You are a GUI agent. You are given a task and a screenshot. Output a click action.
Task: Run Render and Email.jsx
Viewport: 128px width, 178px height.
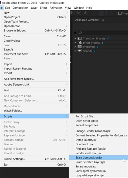(x=99, y=153)
